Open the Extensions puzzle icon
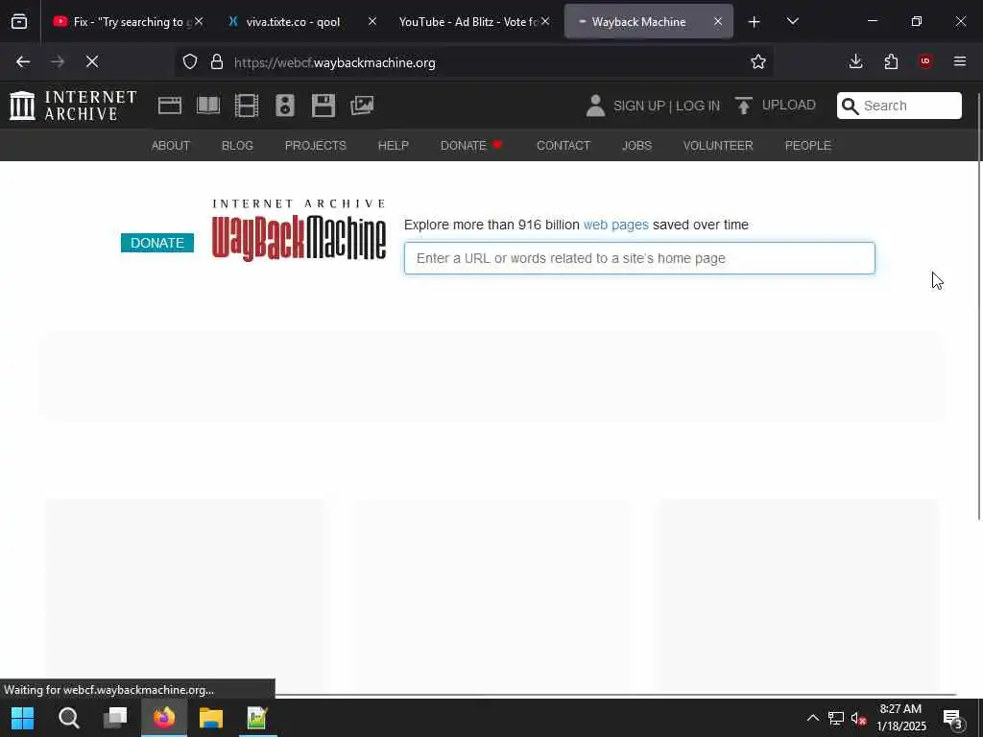Viewport: 983px width, 737px height. click(x=891, y=61)
